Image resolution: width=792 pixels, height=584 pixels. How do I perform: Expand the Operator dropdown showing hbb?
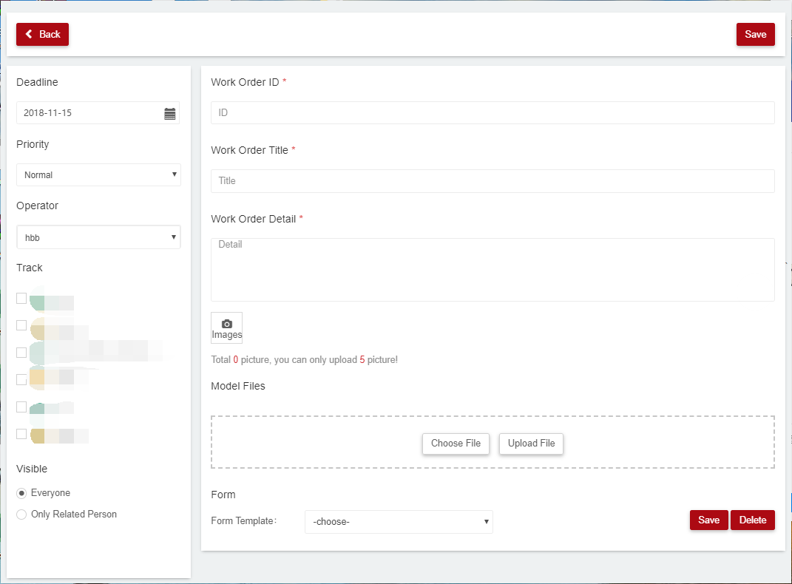tap(98, 237)
